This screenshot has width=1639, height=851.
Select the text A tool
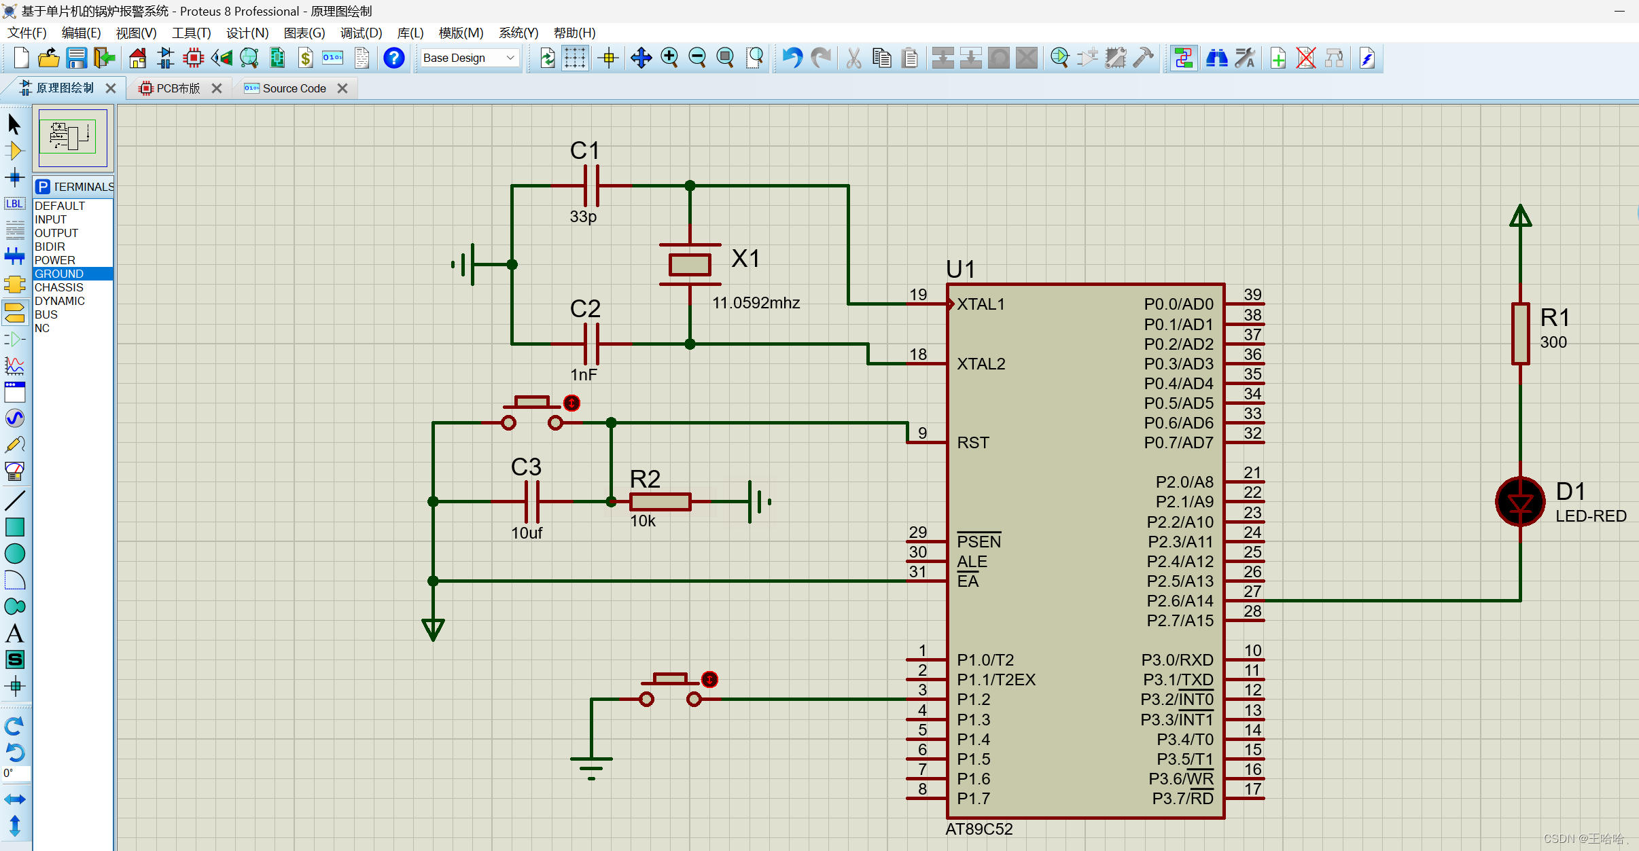pos(14,634)
